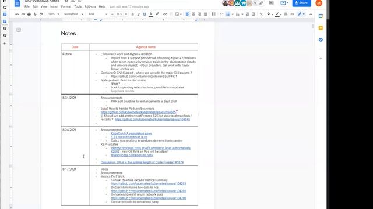Open the text color picker
The image size is (373, 209).
click(151, 14)
